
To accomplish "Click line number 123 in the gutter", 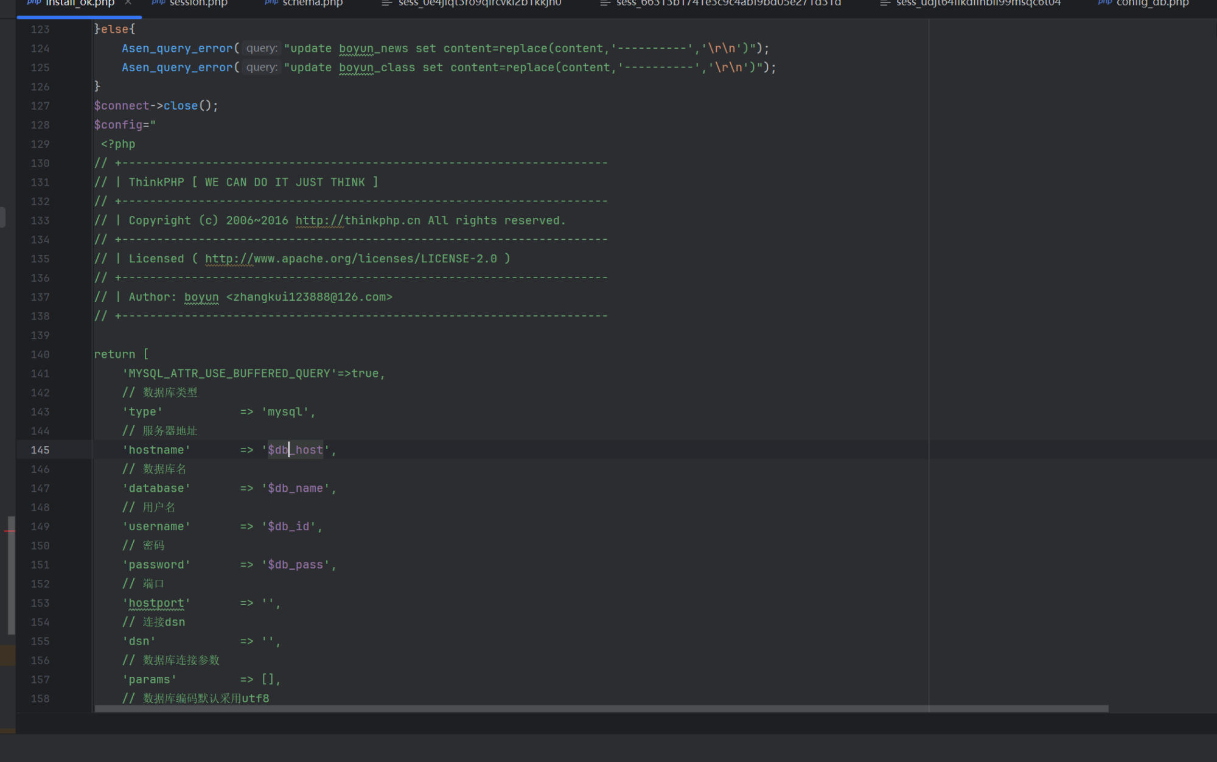I will click(40, 29).
